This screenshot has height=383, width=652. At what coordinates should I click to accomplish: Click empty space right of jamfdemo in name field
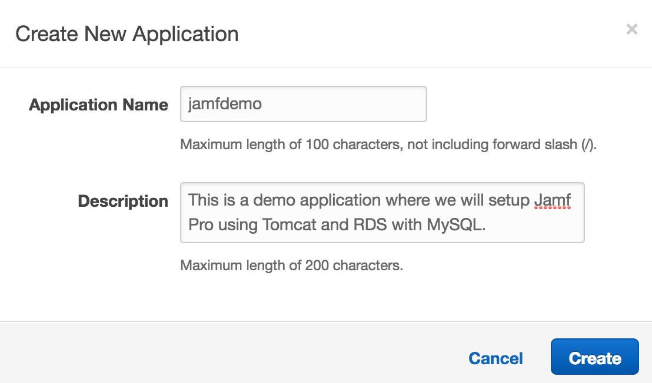click(345, 104)
